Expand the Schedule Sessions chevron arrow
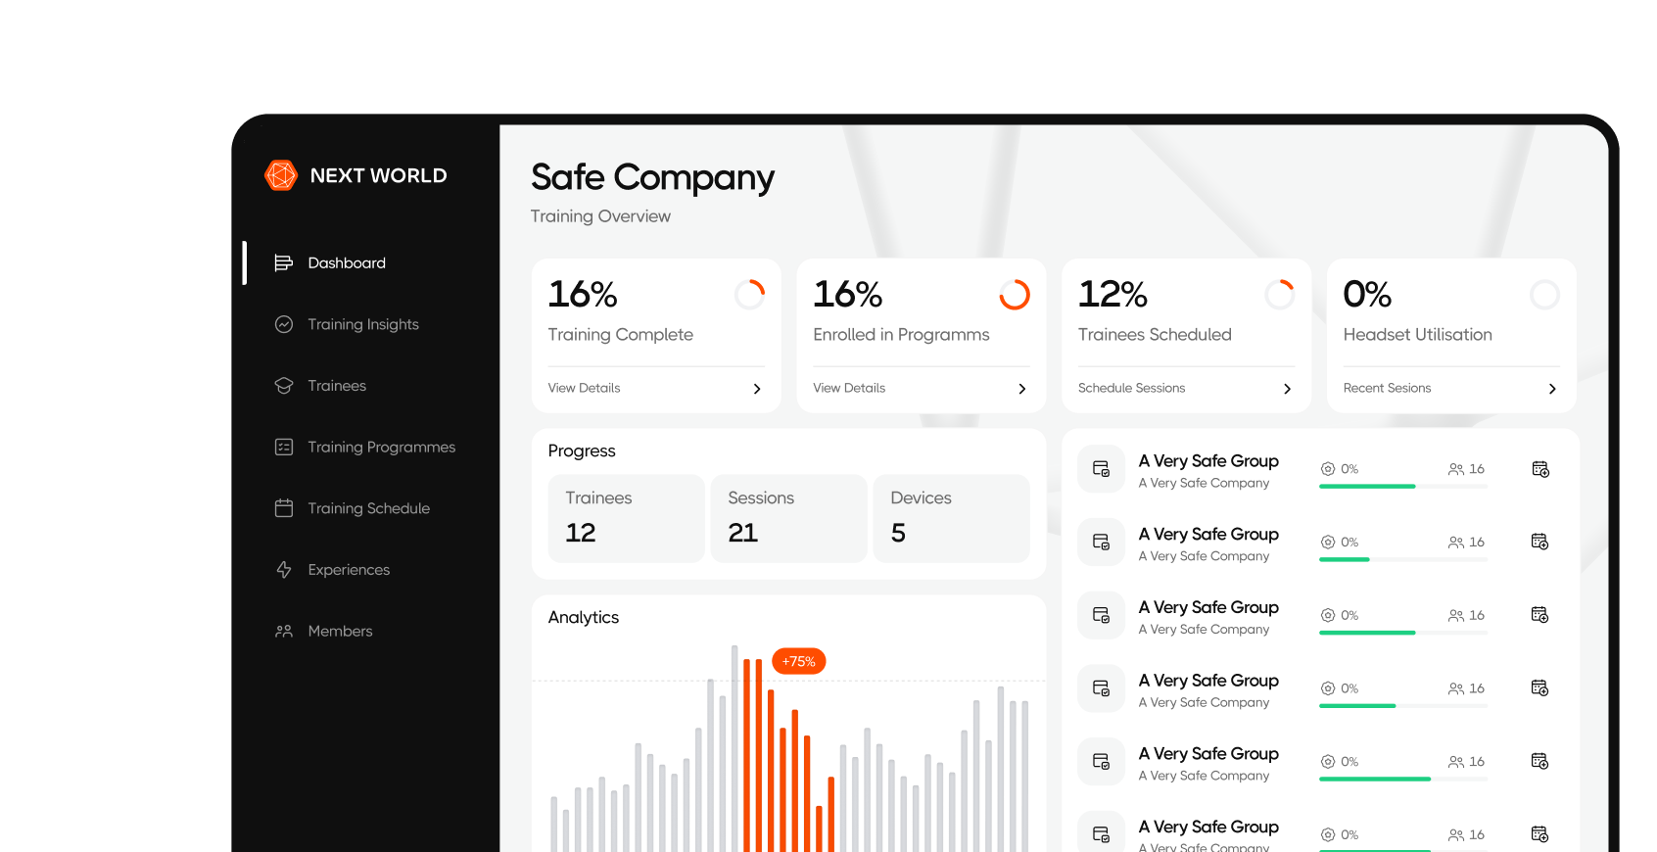Image resolution: width=1657 pixels, height=852 pixels. coord(1287,389)
